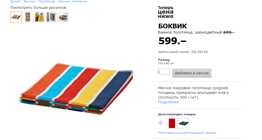262x140 pixels.
Task: Select the first folded towel thumbnail
Action: click(x=16, y=17)
